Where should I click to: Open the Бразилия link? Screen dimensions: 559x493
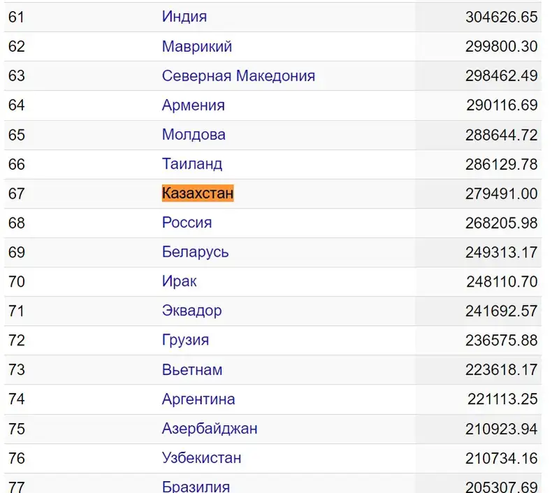tap(196, 486)
